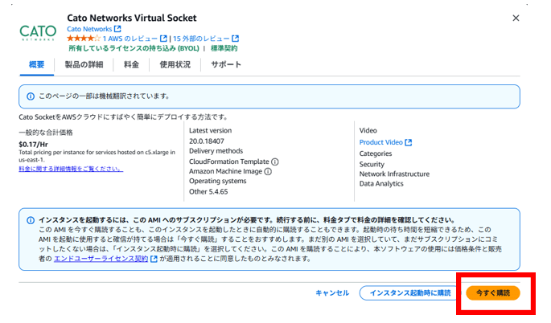Click external-link icon after 15 外部のレビュー

236,39
